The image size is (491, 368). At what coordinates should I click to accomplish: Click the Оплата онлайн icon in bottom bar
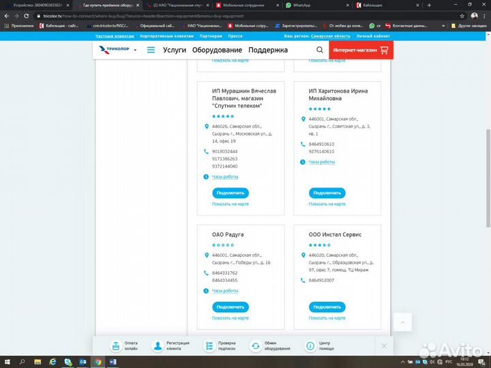click(116, 346)
